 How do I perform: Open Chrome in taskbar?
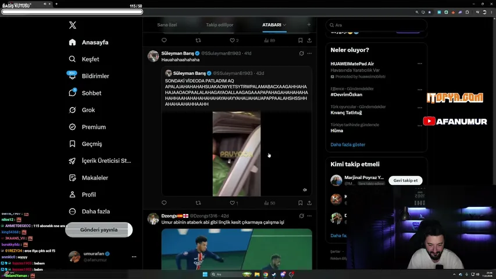point(265,274)
